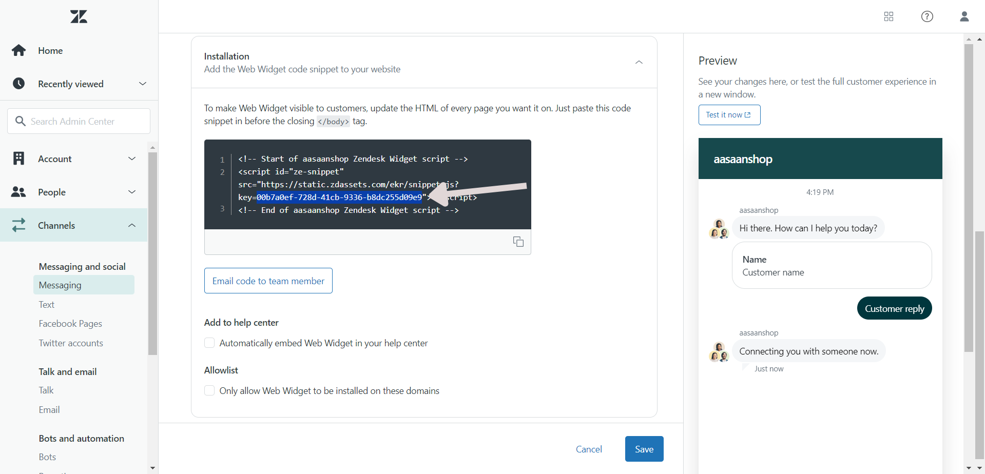This screenshot has height=474, width=985.
Task: Expand the Account section chevron
Action: point(132,159)
